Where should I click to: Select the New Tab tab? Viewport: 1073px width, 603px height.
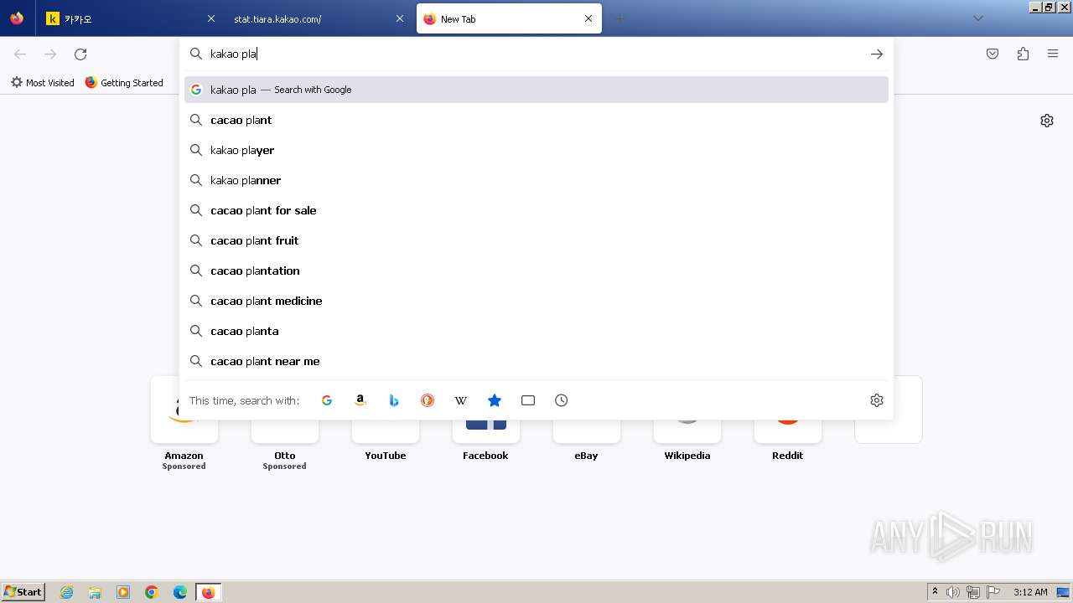(x=509, y=18)
